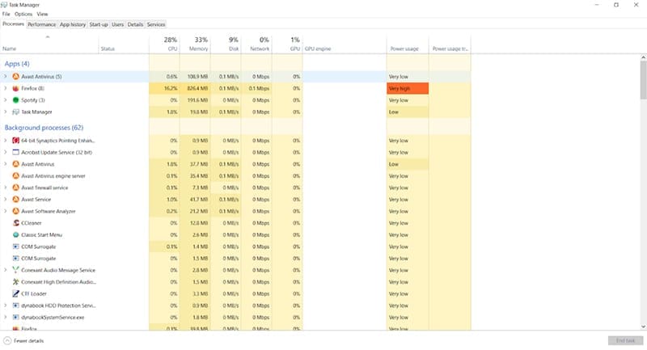Viewport: 647px width, 350px height.
Task: Sort processes by Network column
Action: point(256,44)
